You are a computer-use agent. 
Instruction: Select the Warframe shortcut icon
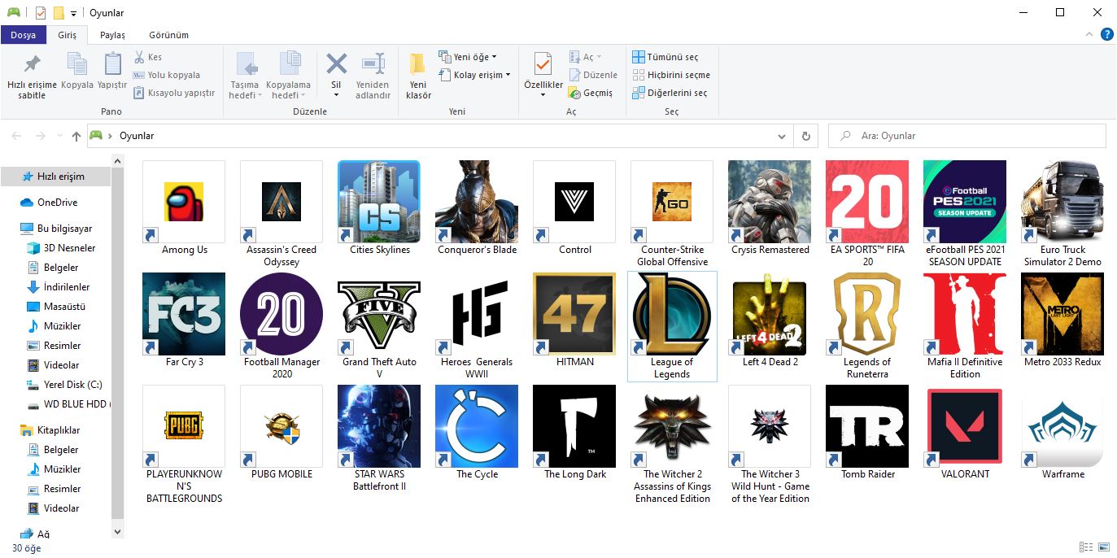pos(1062,426)
